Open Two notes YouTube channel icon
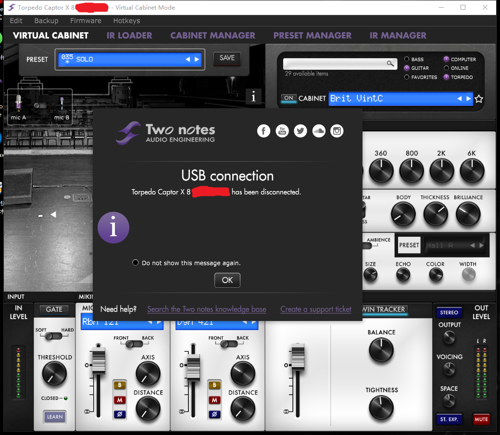The image size is (500, 435). 282,131
